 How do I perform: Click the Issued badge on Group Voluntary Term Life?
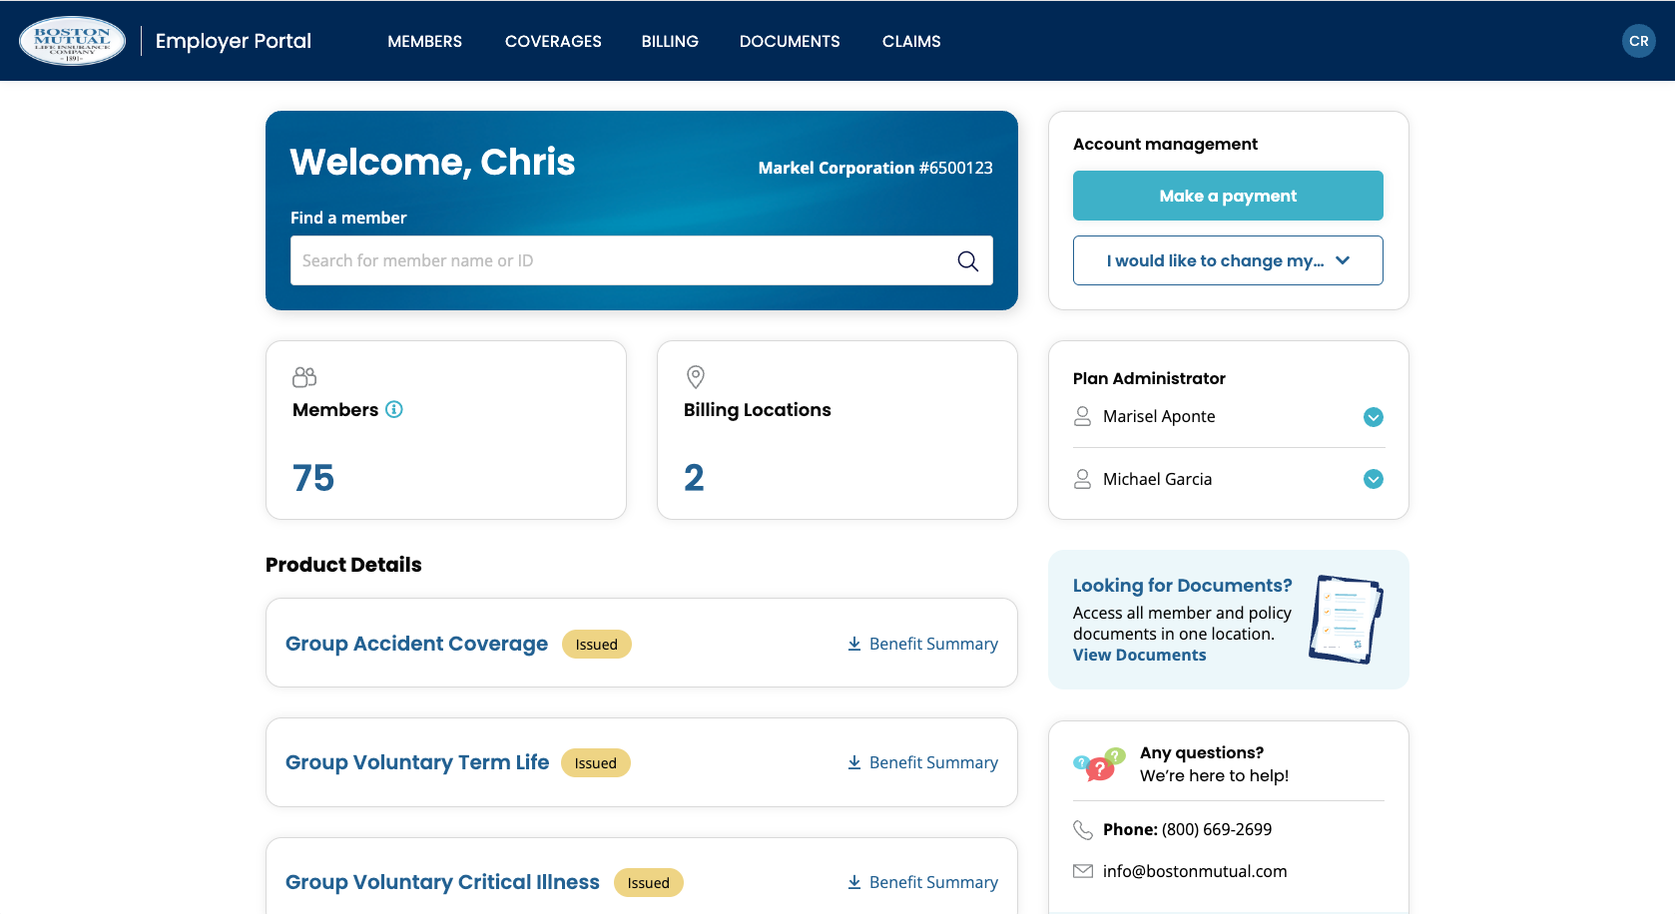tap(596, 763)
